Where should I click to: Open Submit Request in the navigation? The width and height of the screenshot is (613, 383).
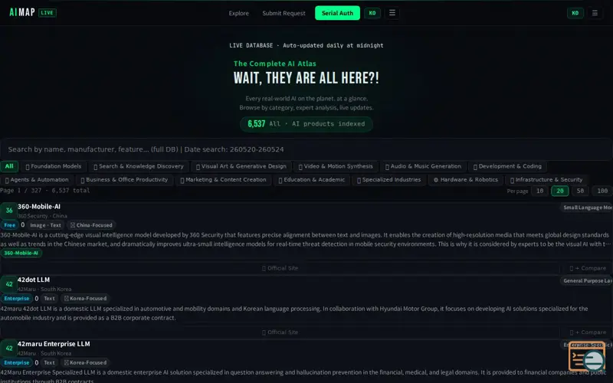pos(284,13)
